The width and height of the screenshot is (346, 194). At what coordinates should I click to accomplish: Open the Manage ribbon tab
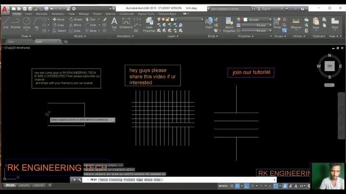coord(84,14)
